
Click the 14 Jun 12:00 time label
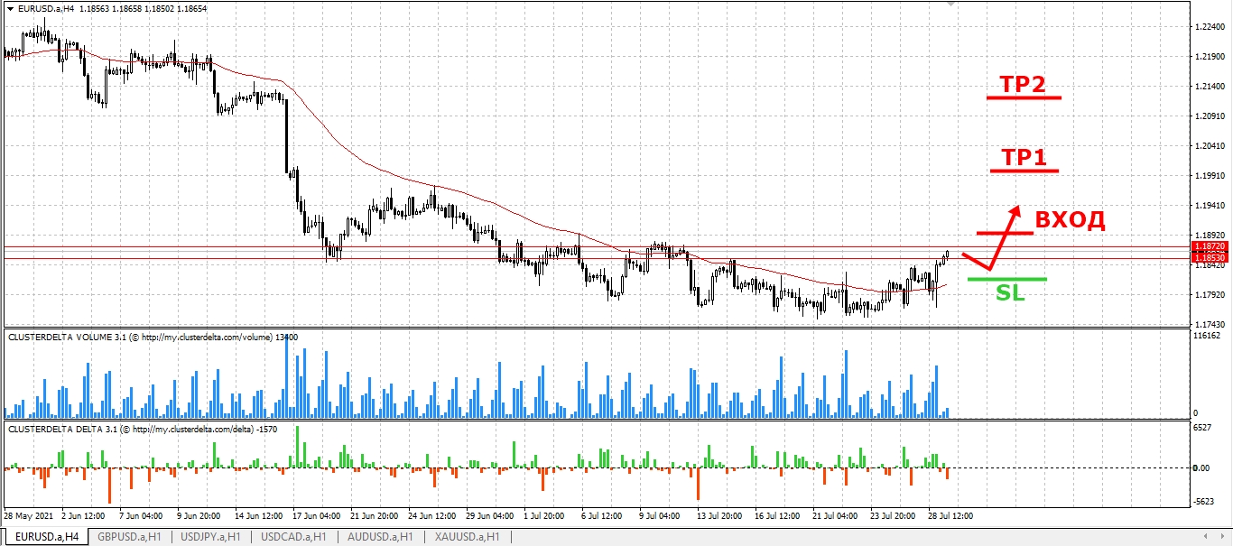pyautogui.click(x=257, y=516)
